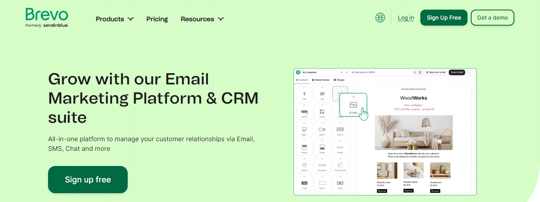Click the large Sign up free button

88,180
